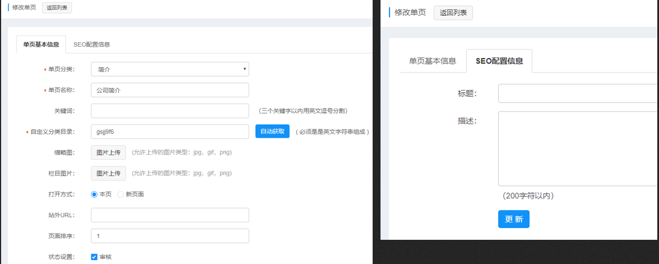
Task: Toggle the 审核 checkbox
Action: coord(94,257)
